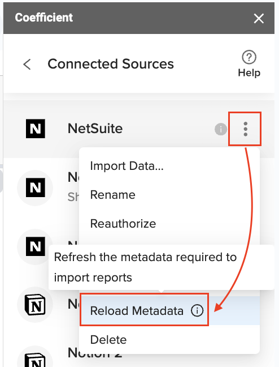Click the third black N source icon
279x367 pixels.
point(35,246)
